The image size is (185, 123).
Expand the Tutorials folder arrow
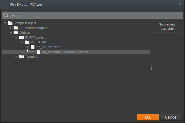(x=16, y=57)
